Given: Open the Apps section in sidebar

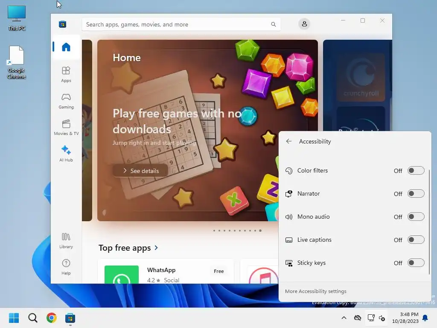Looking at the screenshot, I should pos(66,74).
